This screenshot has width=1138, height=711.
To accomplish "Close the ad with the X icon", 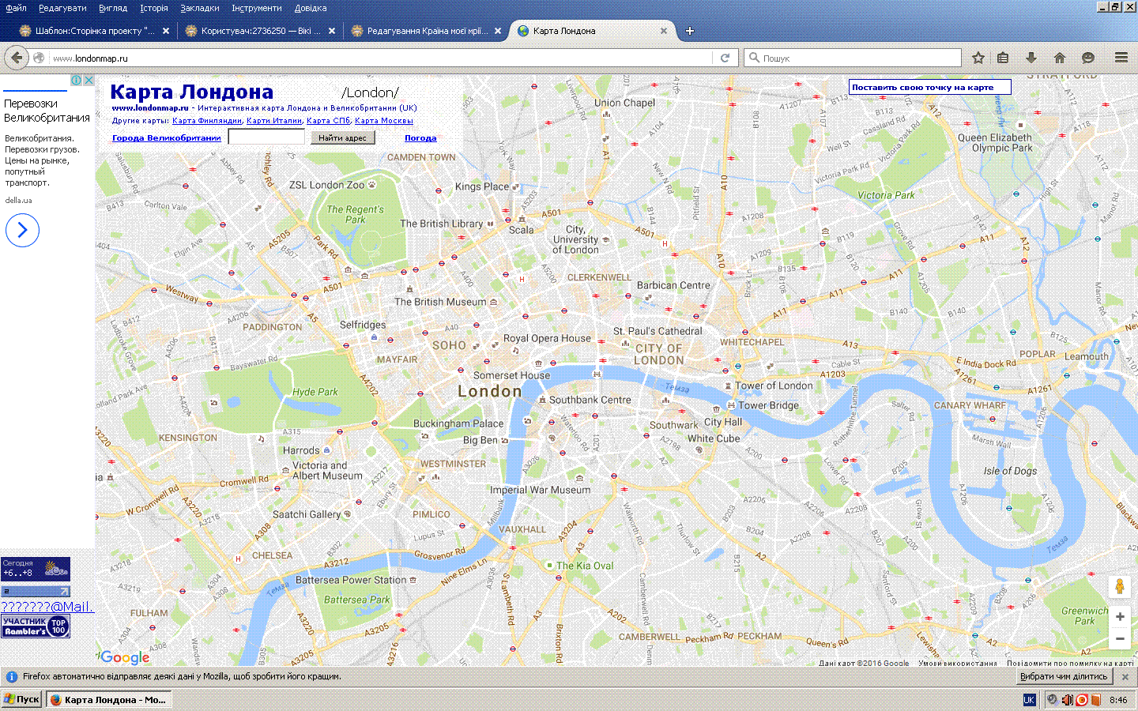I will pos(89,80).
